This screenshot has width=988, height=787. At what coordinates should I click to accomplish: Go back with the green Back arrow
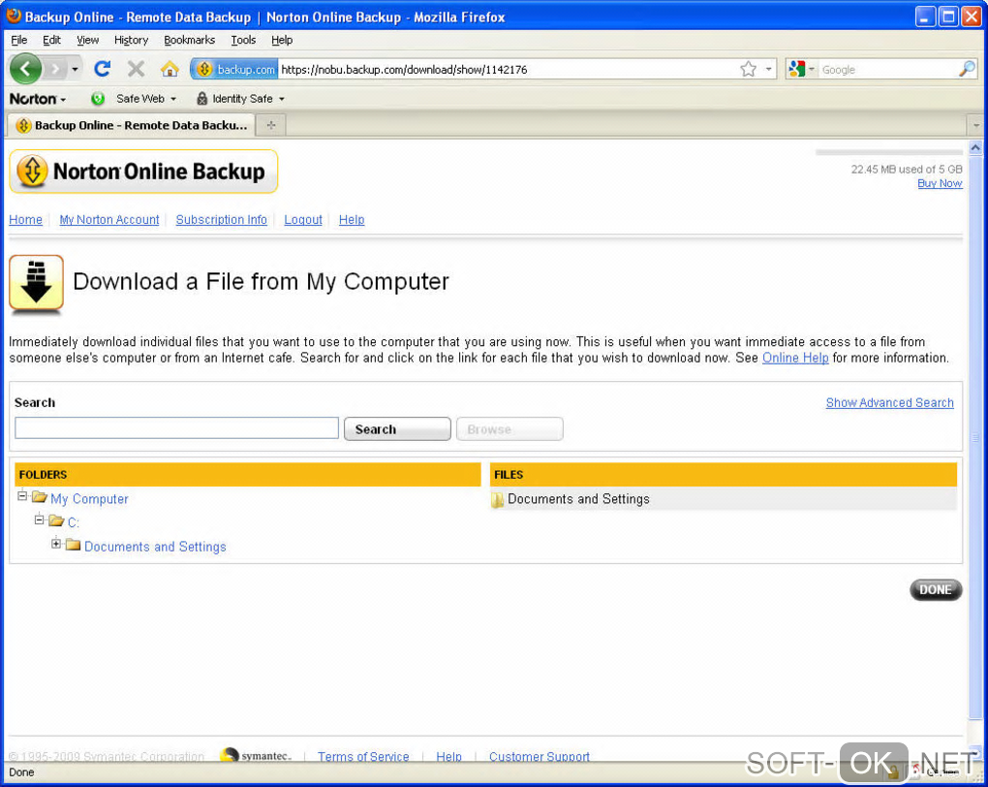(25, 69)
